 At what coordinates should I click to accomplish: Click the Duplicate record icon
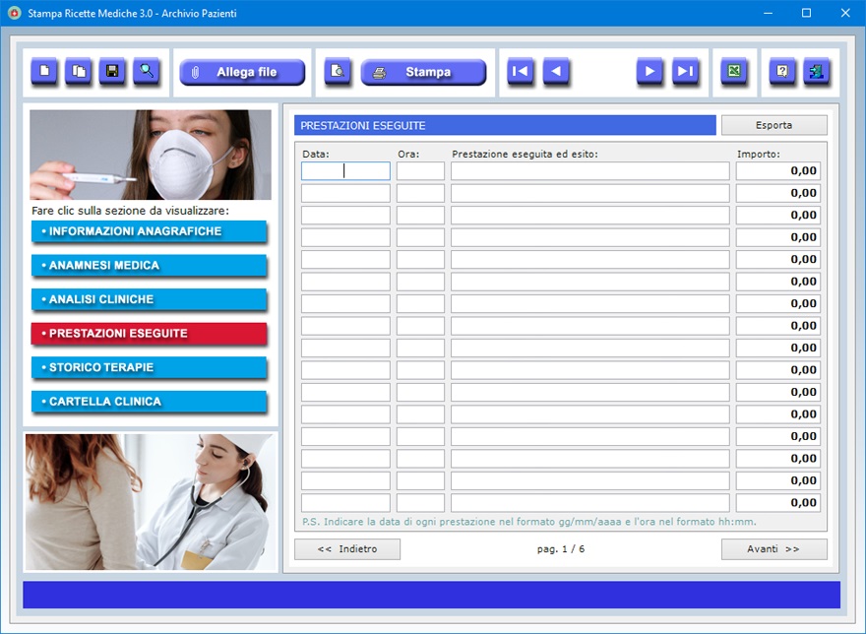coord(79,71)
